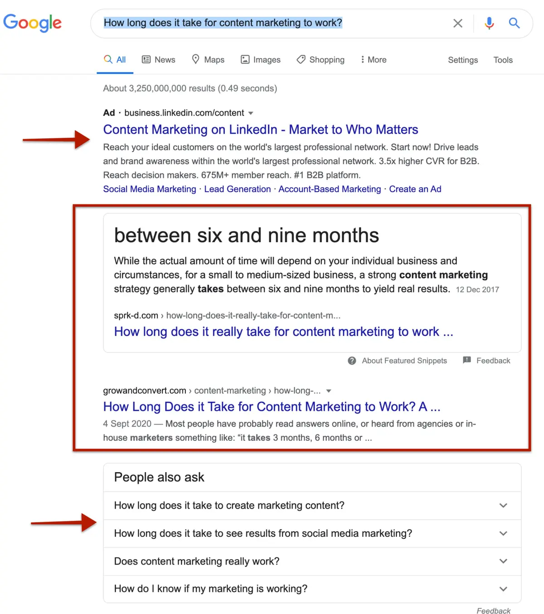Open the sprk-d.com featured snippet link
This screenshot has height=614, width=544.
pyautogui.click(x=283, y=331)
